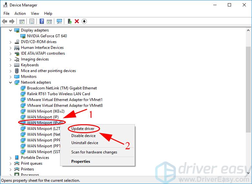Open the View menu
Image resolution: width=252 pixels, height=184 pixels.
coord(35,14)
